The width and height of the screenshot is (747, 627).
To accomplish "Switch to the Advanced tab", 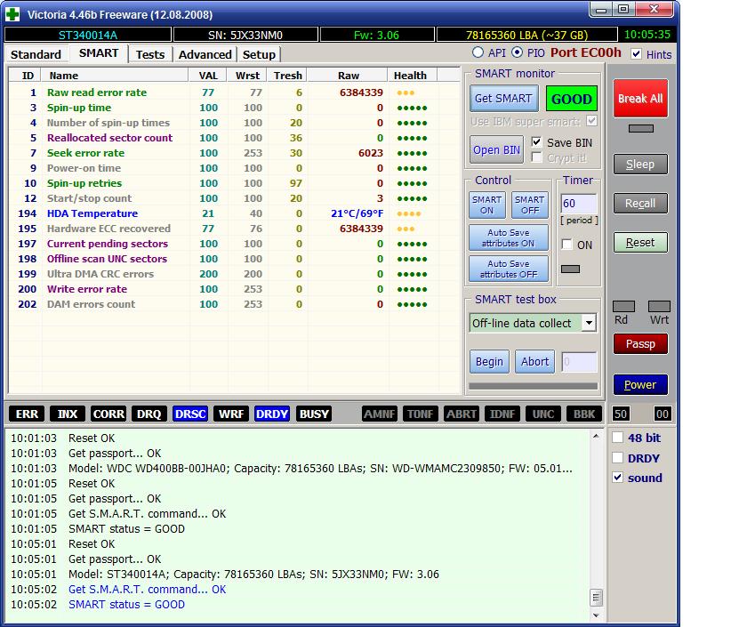I will click(x=205, y=54).
